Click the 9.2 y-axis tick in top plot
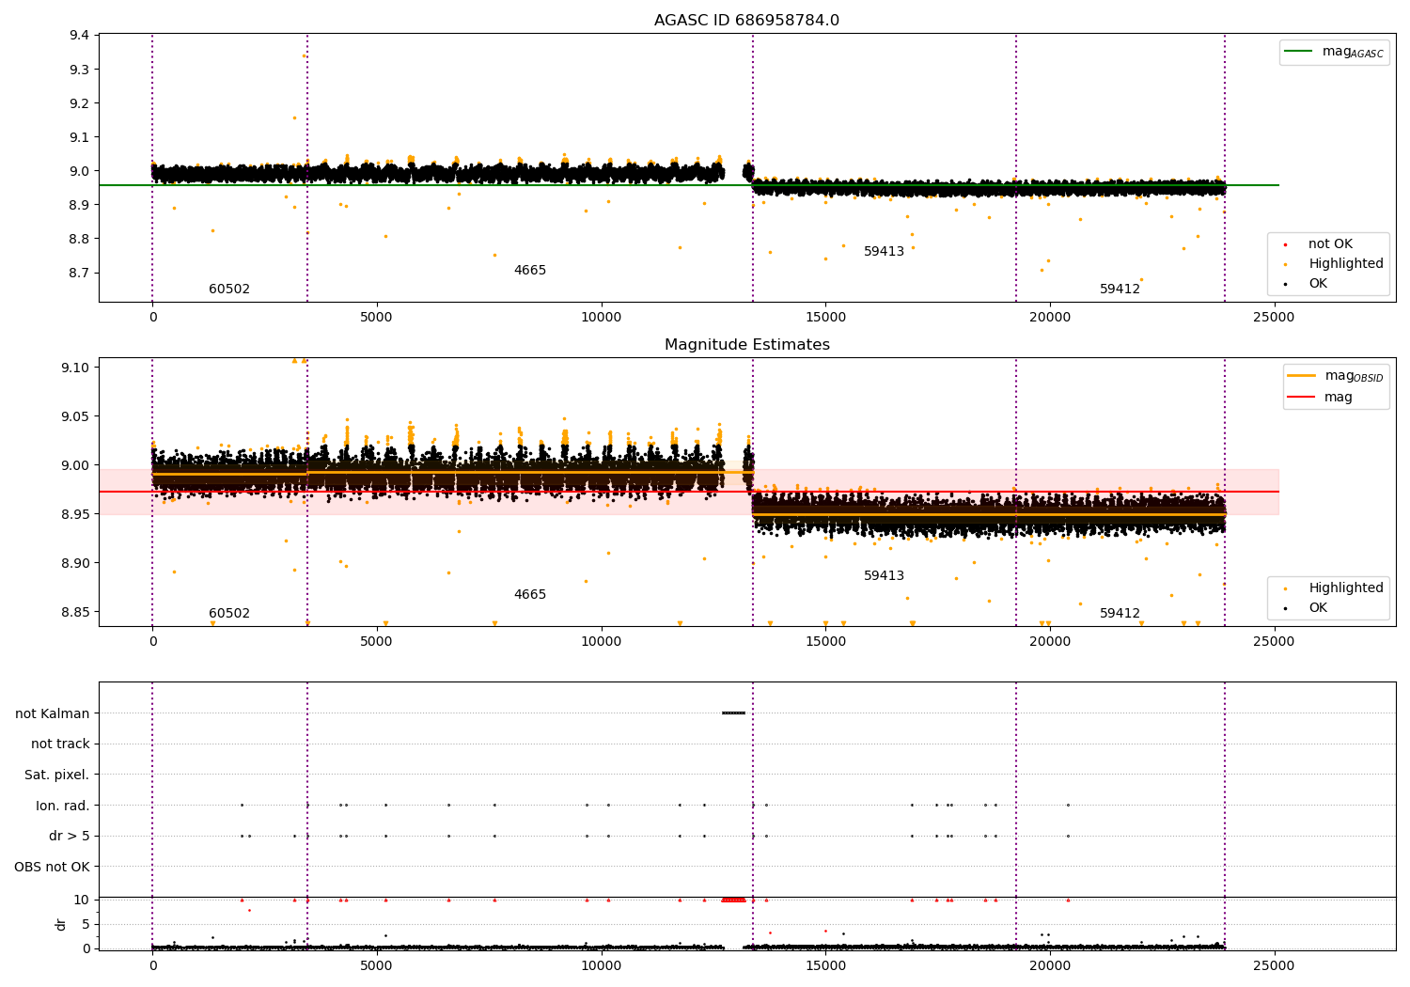The height and width of the screenshot is (987, 1410). point(80,103)
